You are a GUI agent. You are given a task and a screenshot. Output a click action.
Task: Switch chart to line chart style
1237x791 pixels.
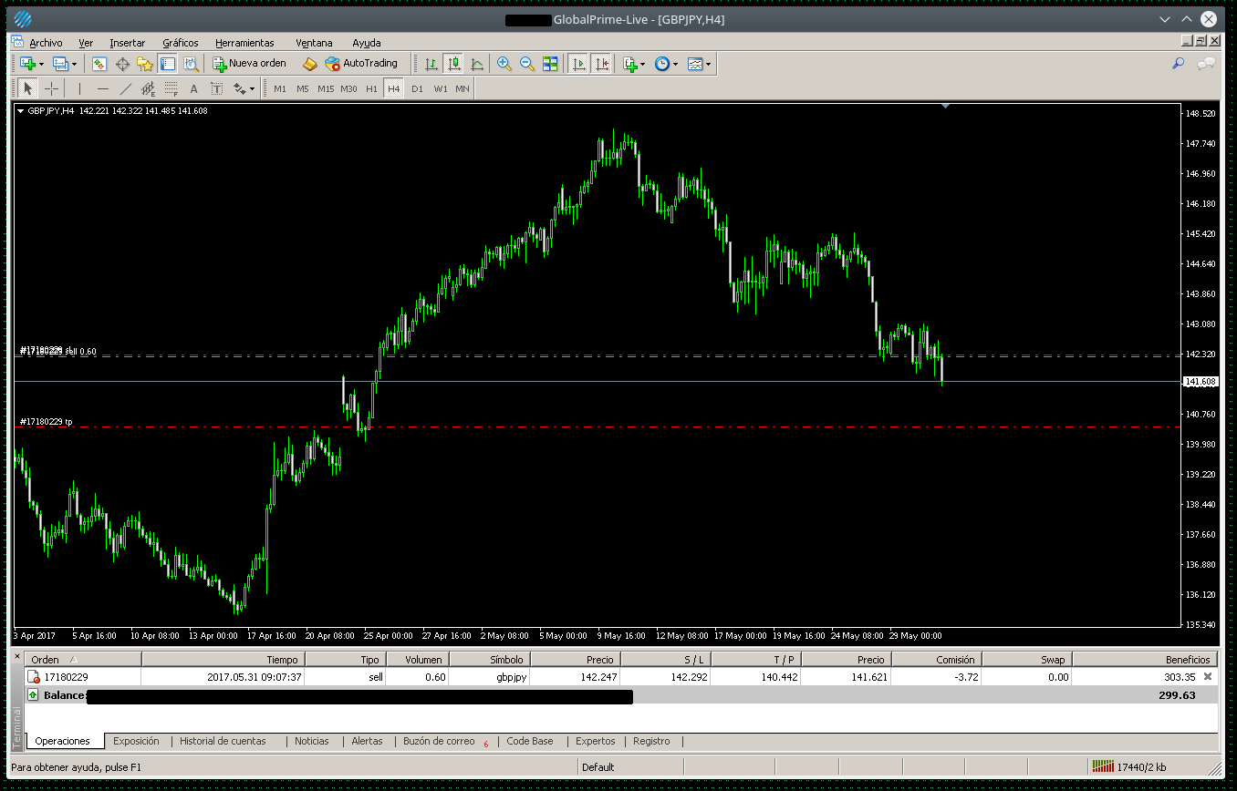tap(476, 64)
